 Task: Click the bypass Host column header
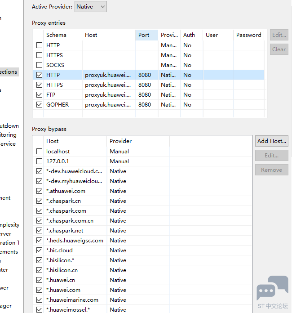tap(75, 141)
